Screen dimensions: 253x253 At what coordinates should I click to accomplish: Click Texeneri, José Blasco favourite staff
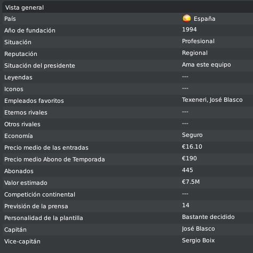tap(212, 100)
